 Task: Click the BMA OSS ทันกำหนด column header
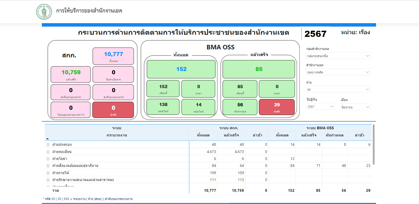click(334, 135)
